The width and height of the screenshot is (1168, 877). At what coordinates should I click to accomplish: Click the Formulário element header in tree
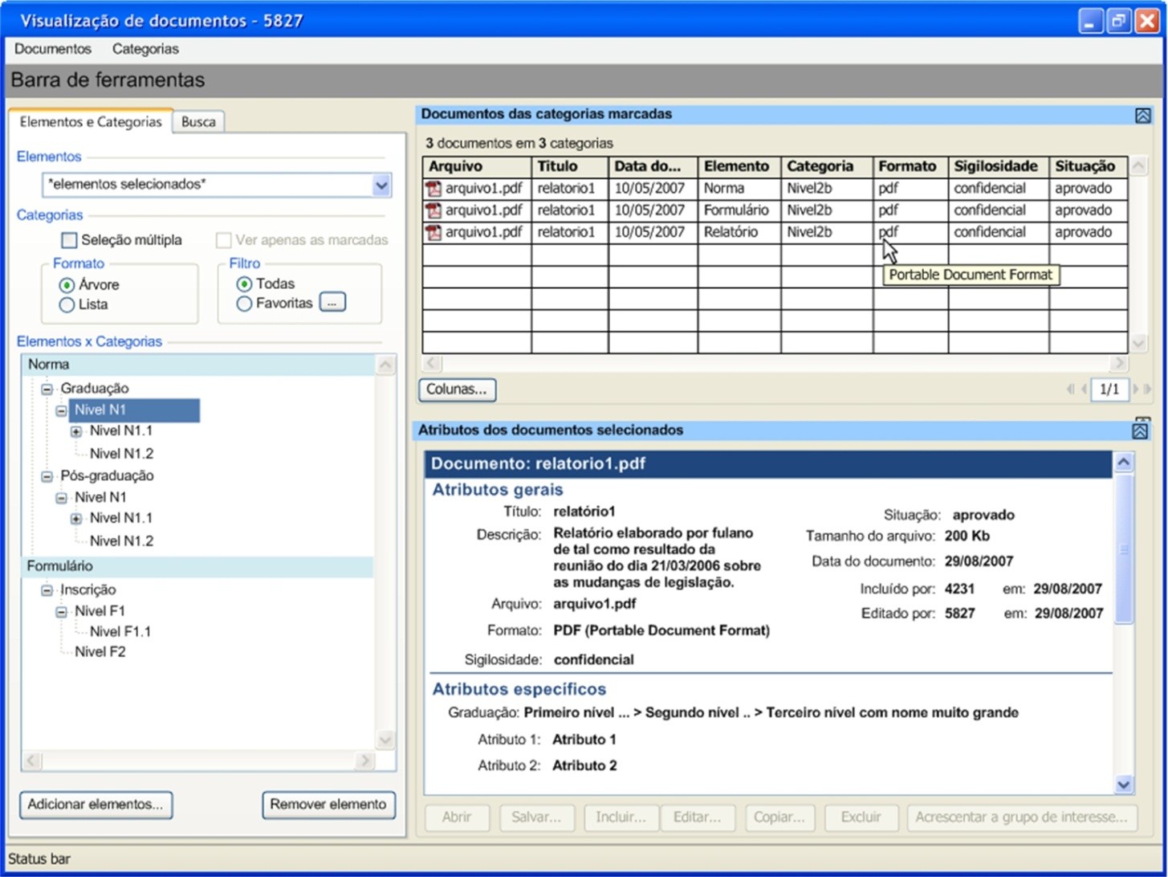tap(197, 567)
